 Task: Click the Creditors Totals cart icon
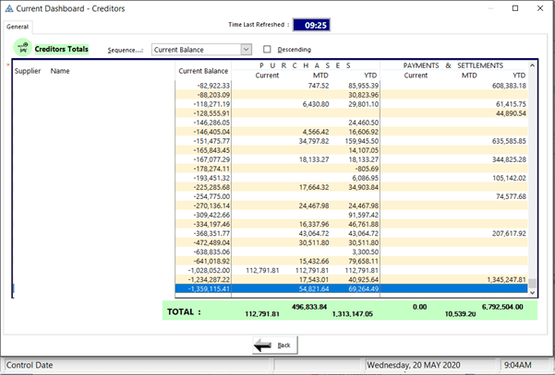[x=23, y=48]
